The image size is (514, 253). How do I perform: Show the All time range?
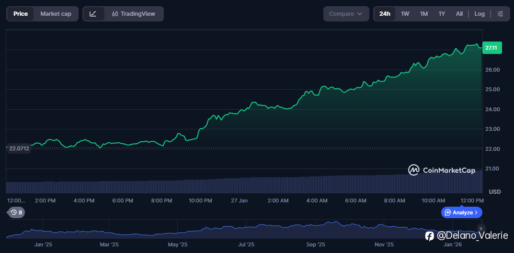coord(459,14)
